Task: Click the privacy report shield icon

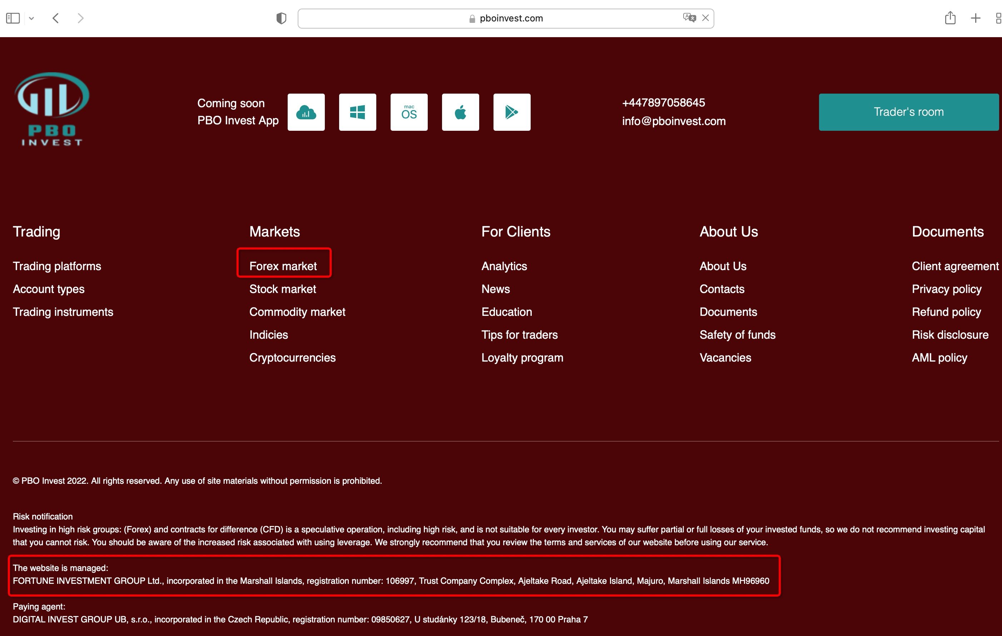Action: [x=281, y=18]
